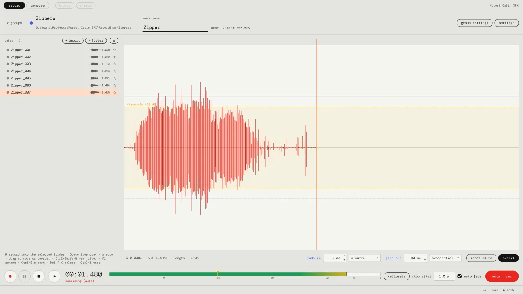Screen dimensions: 523x294
Task: Switch to dark theme
Action: [508, 290]
